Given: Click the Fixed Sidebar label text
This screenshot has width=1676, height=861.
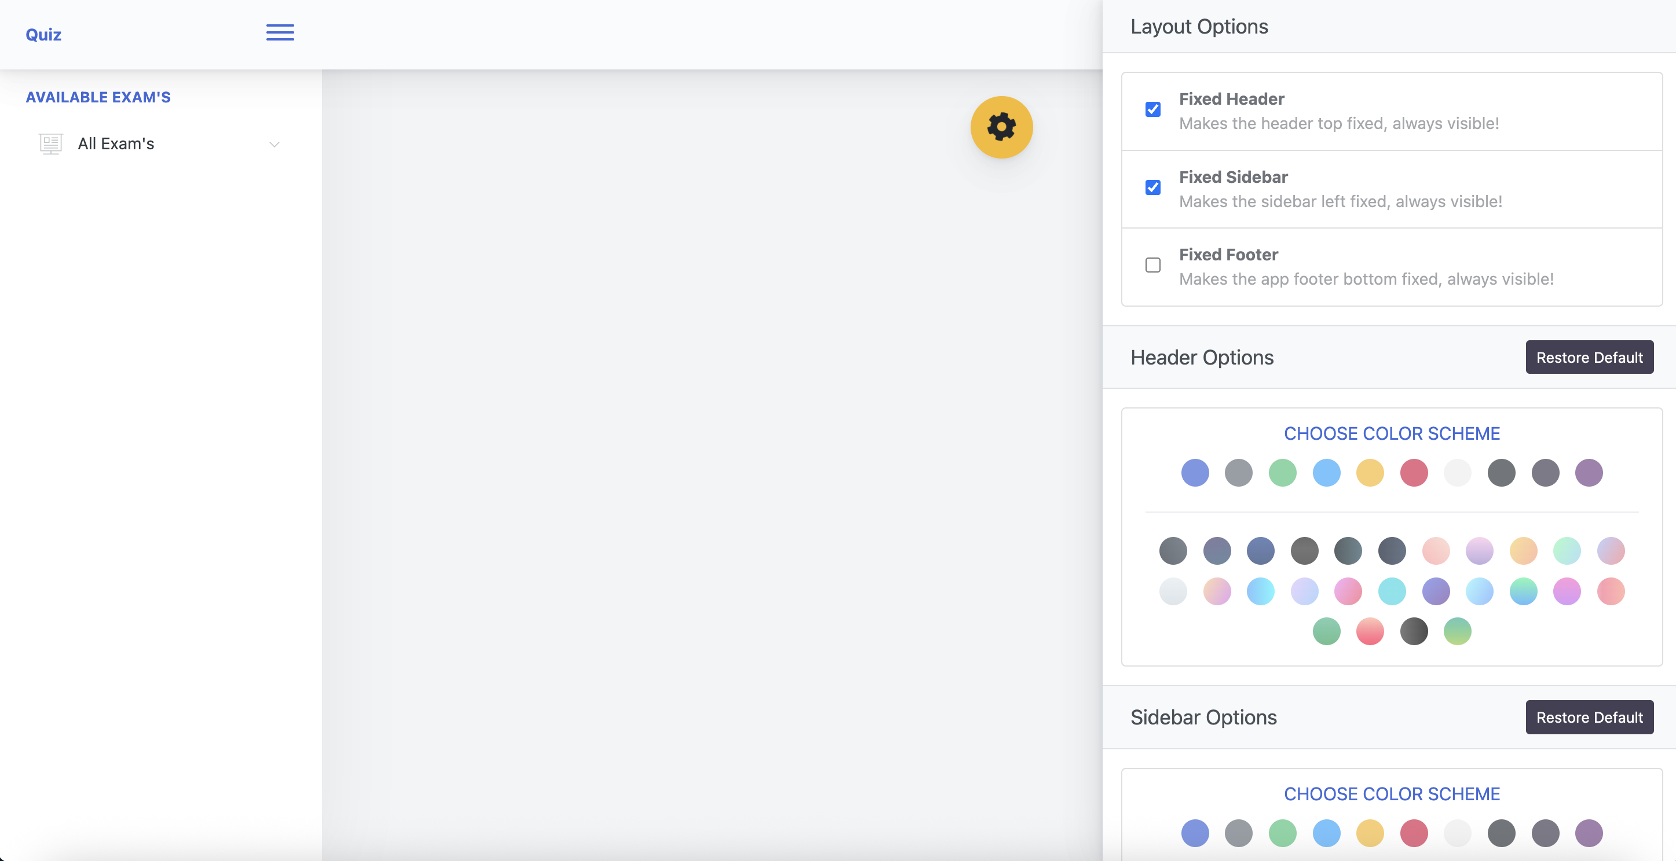Looking at the screenshot, I should pos(1234,177).
